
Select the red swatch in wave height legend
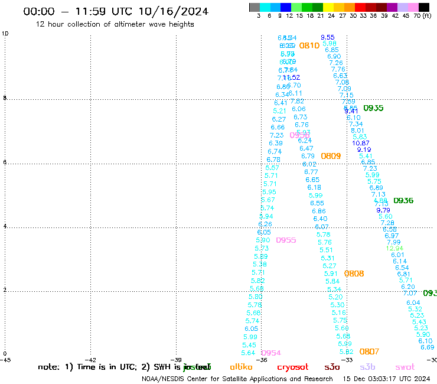pos(360,7)
